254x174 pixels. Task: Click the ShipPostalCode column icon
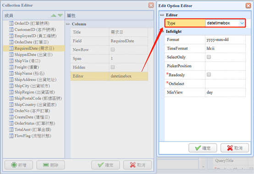click(x=11, y=98)
